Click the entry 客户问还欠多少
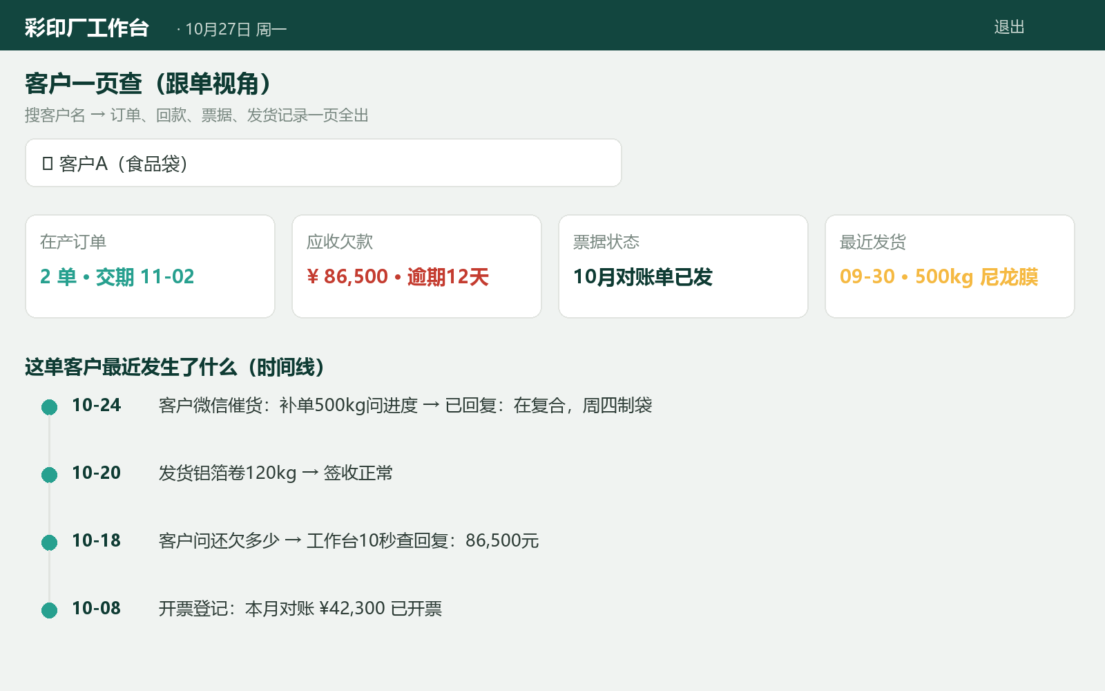The image size is (1105, 691). tap(219, 540)
